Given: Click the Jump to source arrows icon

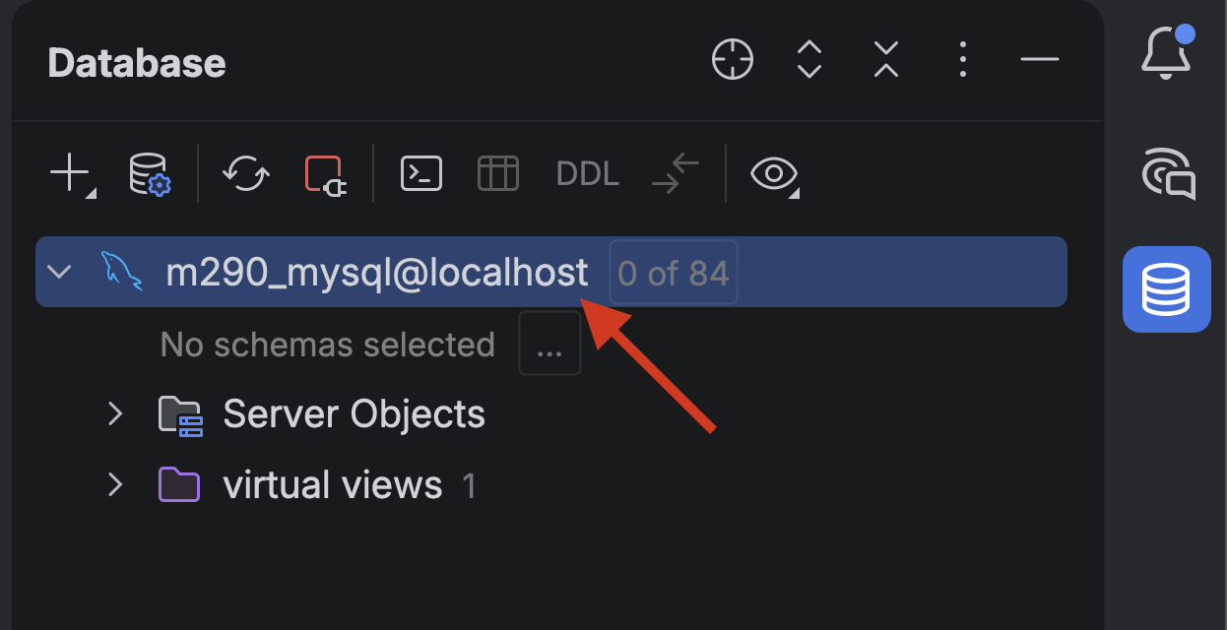Looking at the screenshot, I should (x=676, y=174).
